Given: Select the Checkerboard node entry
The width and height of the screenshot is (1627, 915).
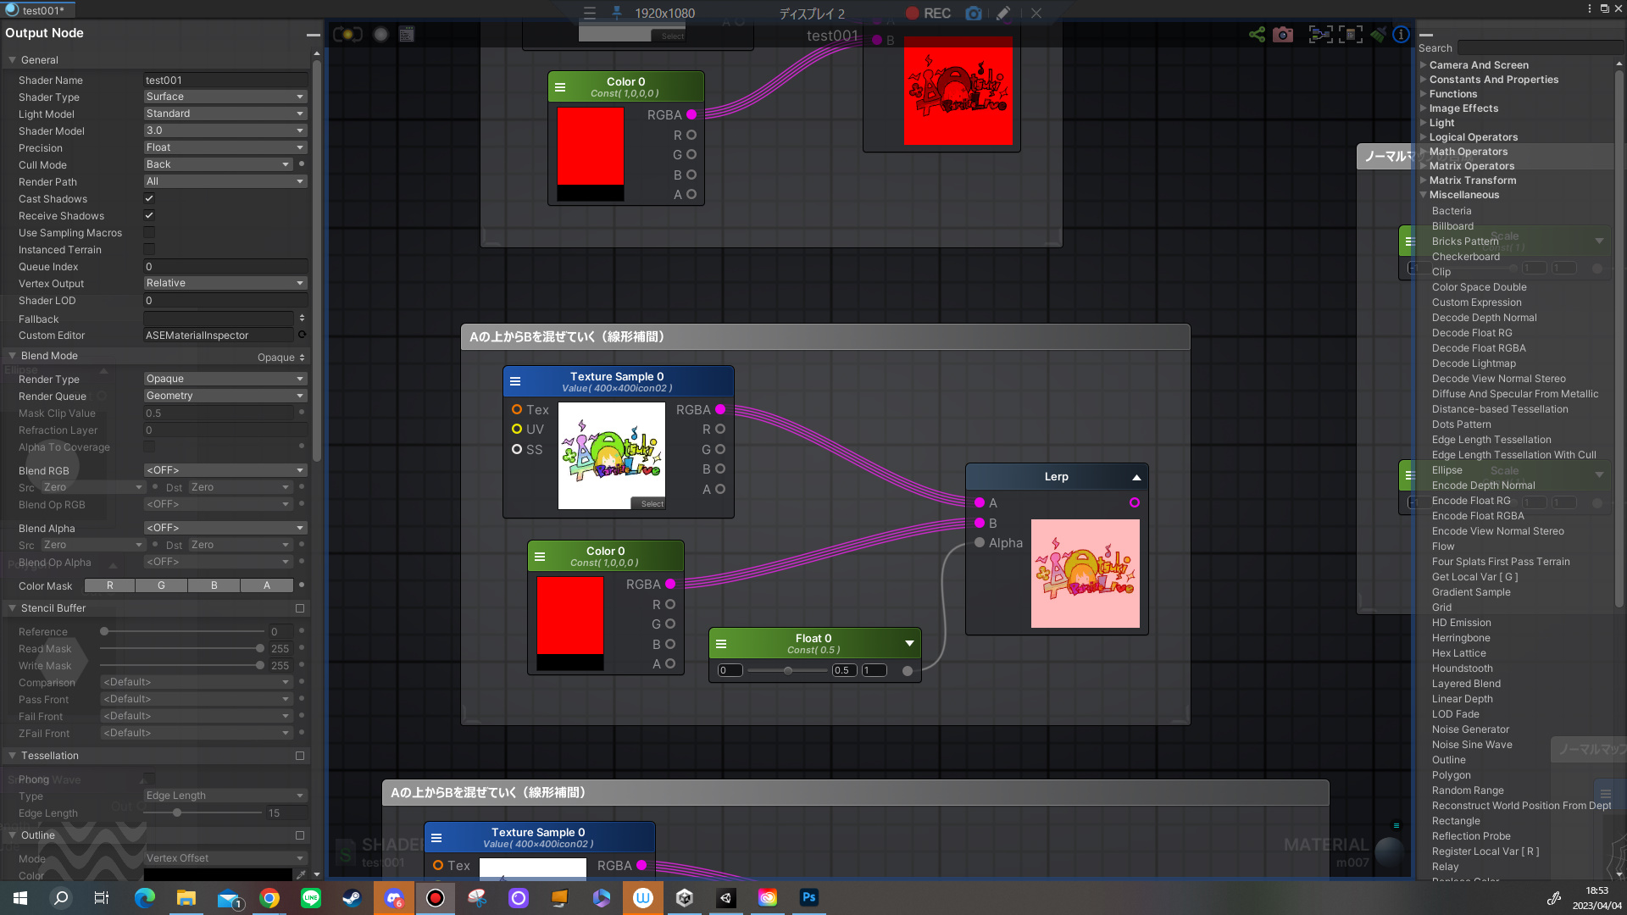Looking at the screenshot, I should click(1465, 257).
